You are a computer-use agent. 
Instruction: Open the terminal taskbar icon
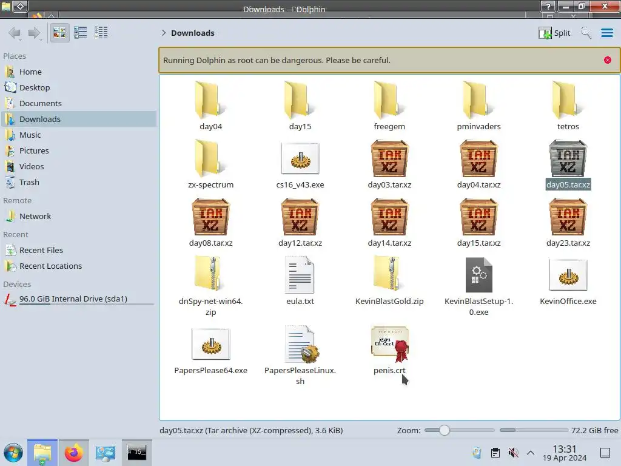136,453
